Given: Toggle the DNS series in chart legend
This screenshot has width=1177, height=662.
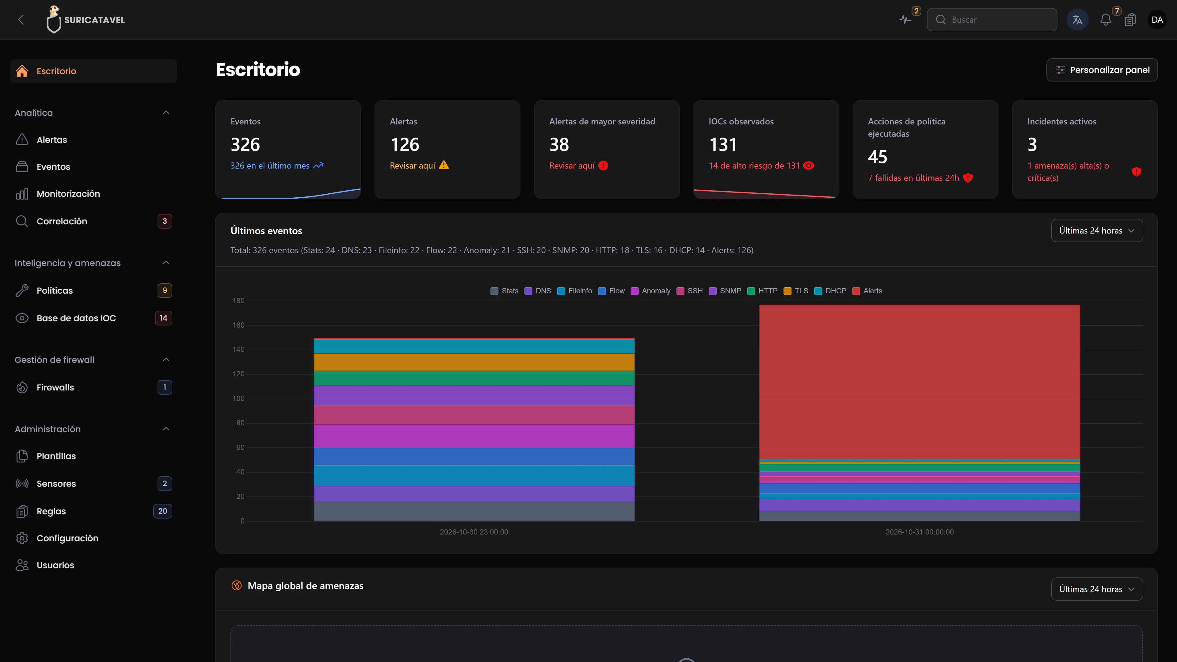Looking at the screenshot, I should pos(538,291).
